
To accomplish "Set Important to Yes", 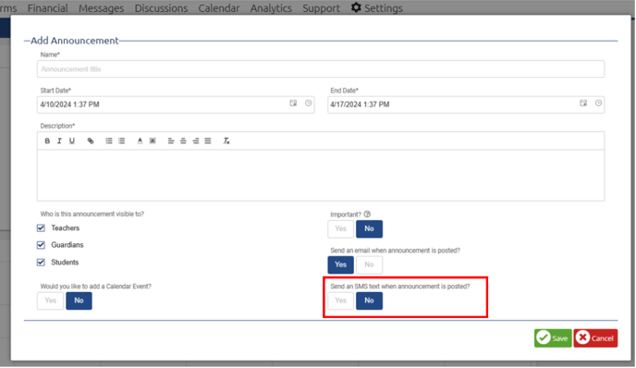I will [341, 228].
